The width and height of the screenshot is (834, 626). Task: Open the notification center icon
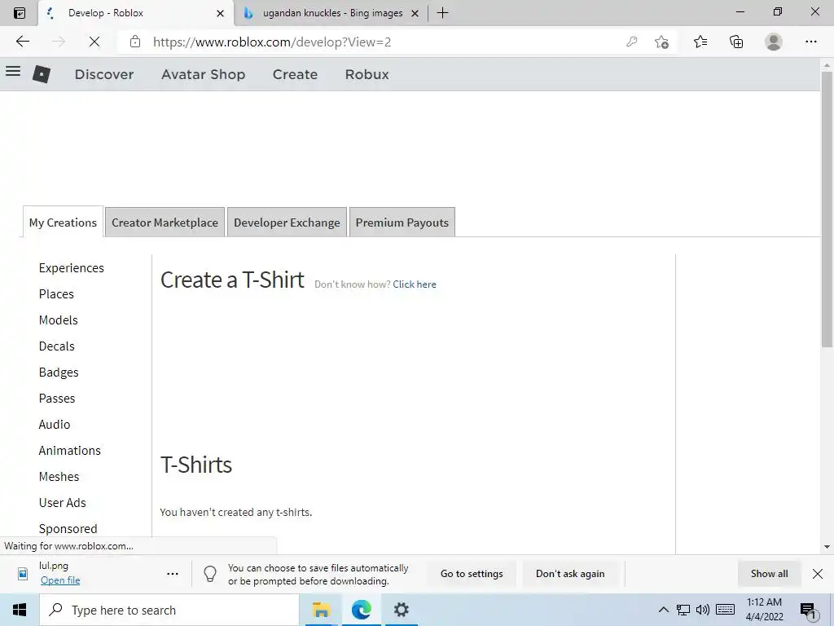click(809, 611)
